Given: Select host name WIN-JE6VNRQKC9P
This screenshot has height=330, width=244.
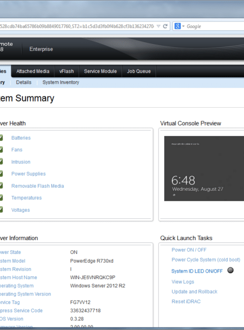Looking at the screenshot, I should pyautogui.click(x=93, y=277).
